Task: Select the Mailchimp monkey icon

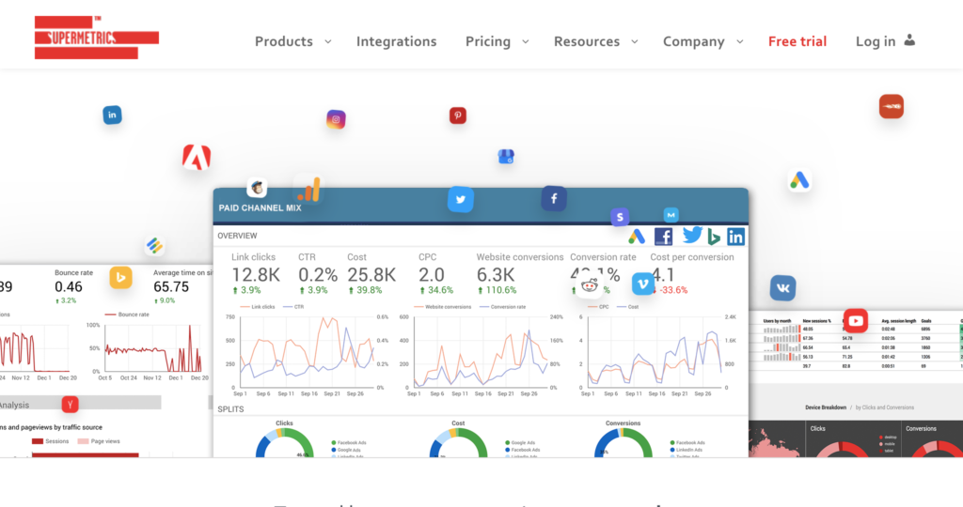Action: [257, 188]
